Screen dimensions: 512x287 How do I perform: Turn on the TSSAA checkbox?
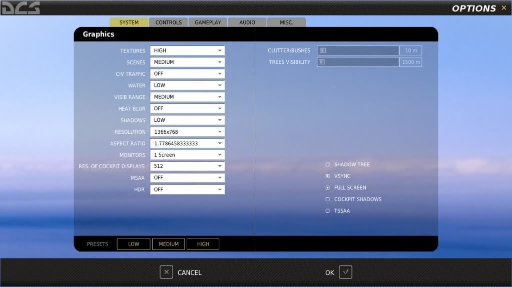[328, 211]
